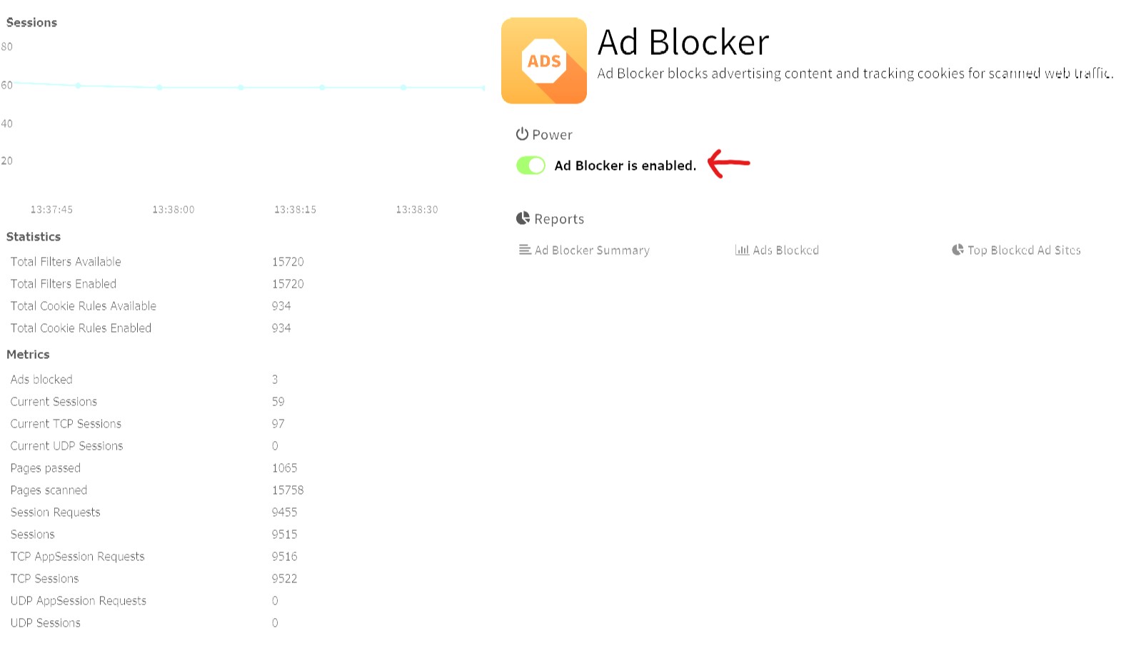This screenshot has height=648, width=1136.
Task: Click the Reports pie chart icon
Action: [523, 218]
